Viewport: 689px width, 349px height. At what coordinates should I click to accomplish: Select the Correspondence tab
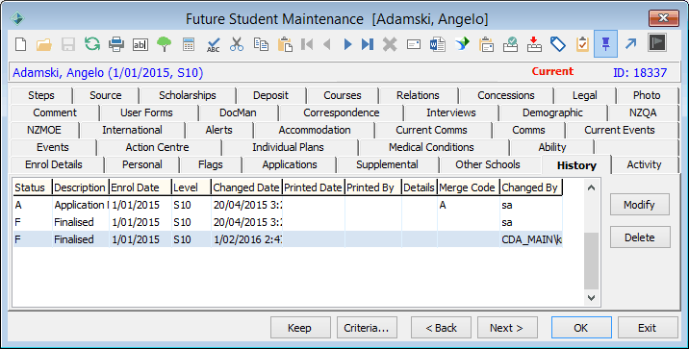tap(342, 112)
